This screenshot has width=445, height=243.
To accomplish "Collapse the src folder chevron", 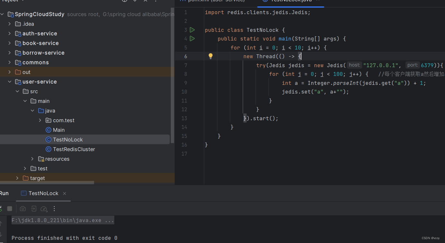I will click(17, 91).
